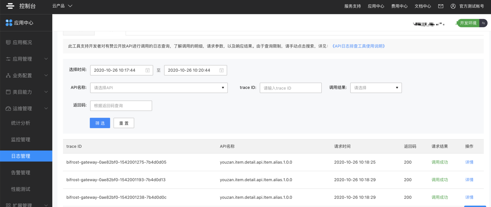
Task: Click 调用成功 status in the 7b4d0d13 row
Action: click(x=440, y=180)
